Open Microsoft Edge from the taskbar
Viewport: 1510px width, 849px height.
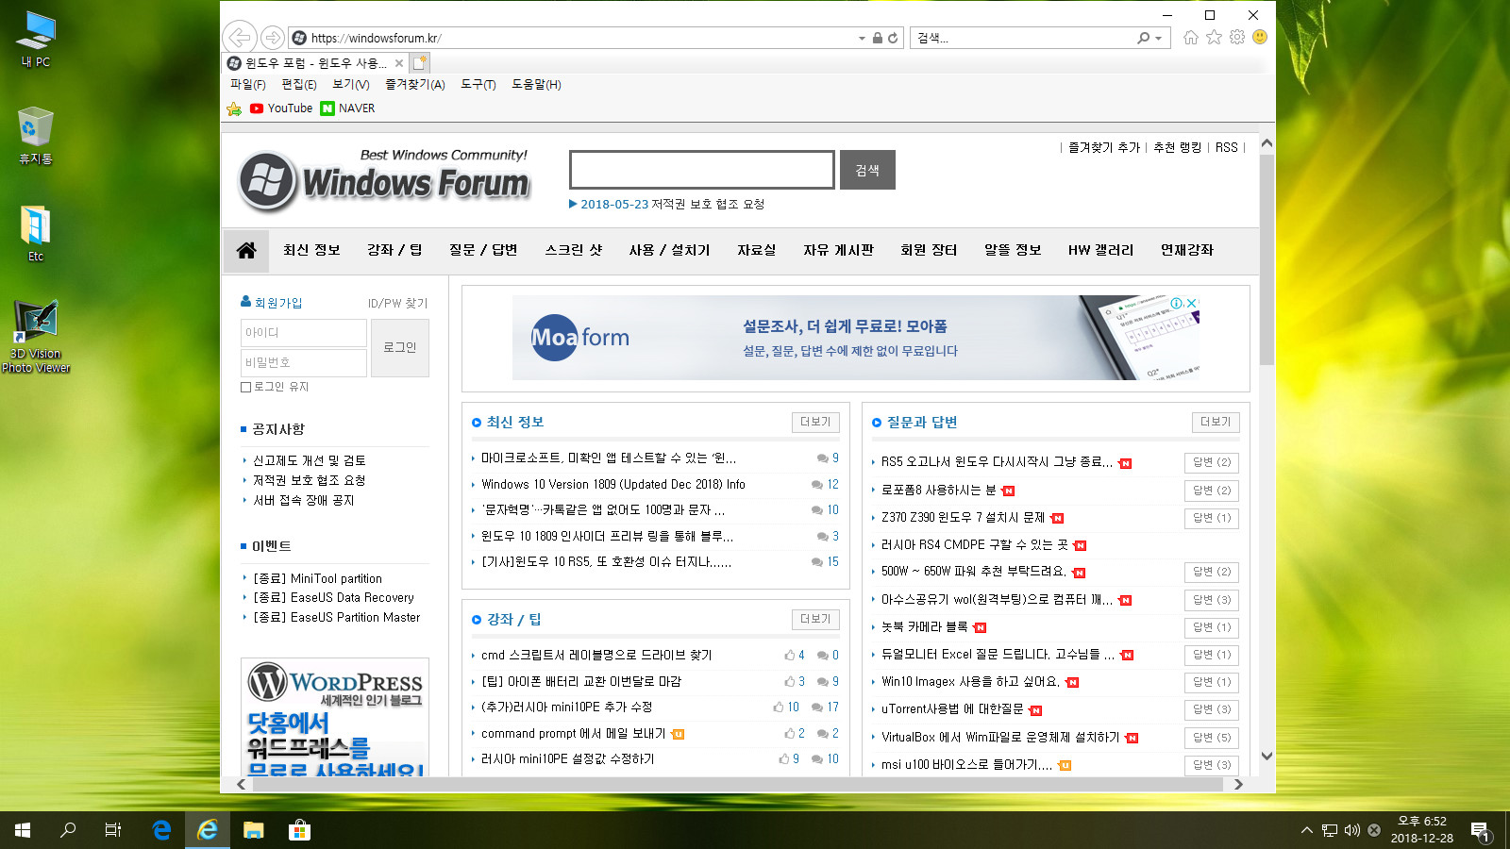coord(161,830)
